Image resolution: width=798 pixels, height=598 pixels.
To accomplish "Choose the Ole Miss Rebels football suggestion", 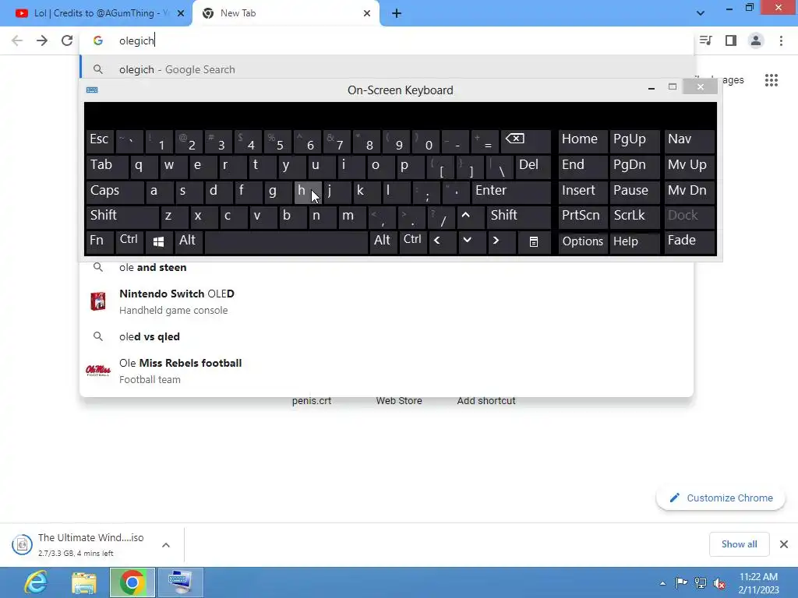I will click(387, 371).
